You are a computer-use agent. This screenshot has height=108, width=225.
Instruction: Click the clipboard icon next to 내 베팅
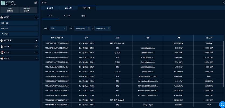[2, 47]
